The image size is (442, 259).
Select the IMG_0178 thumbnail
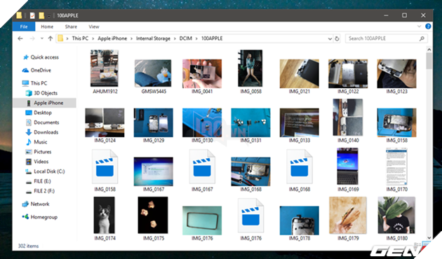click(300, 220)
